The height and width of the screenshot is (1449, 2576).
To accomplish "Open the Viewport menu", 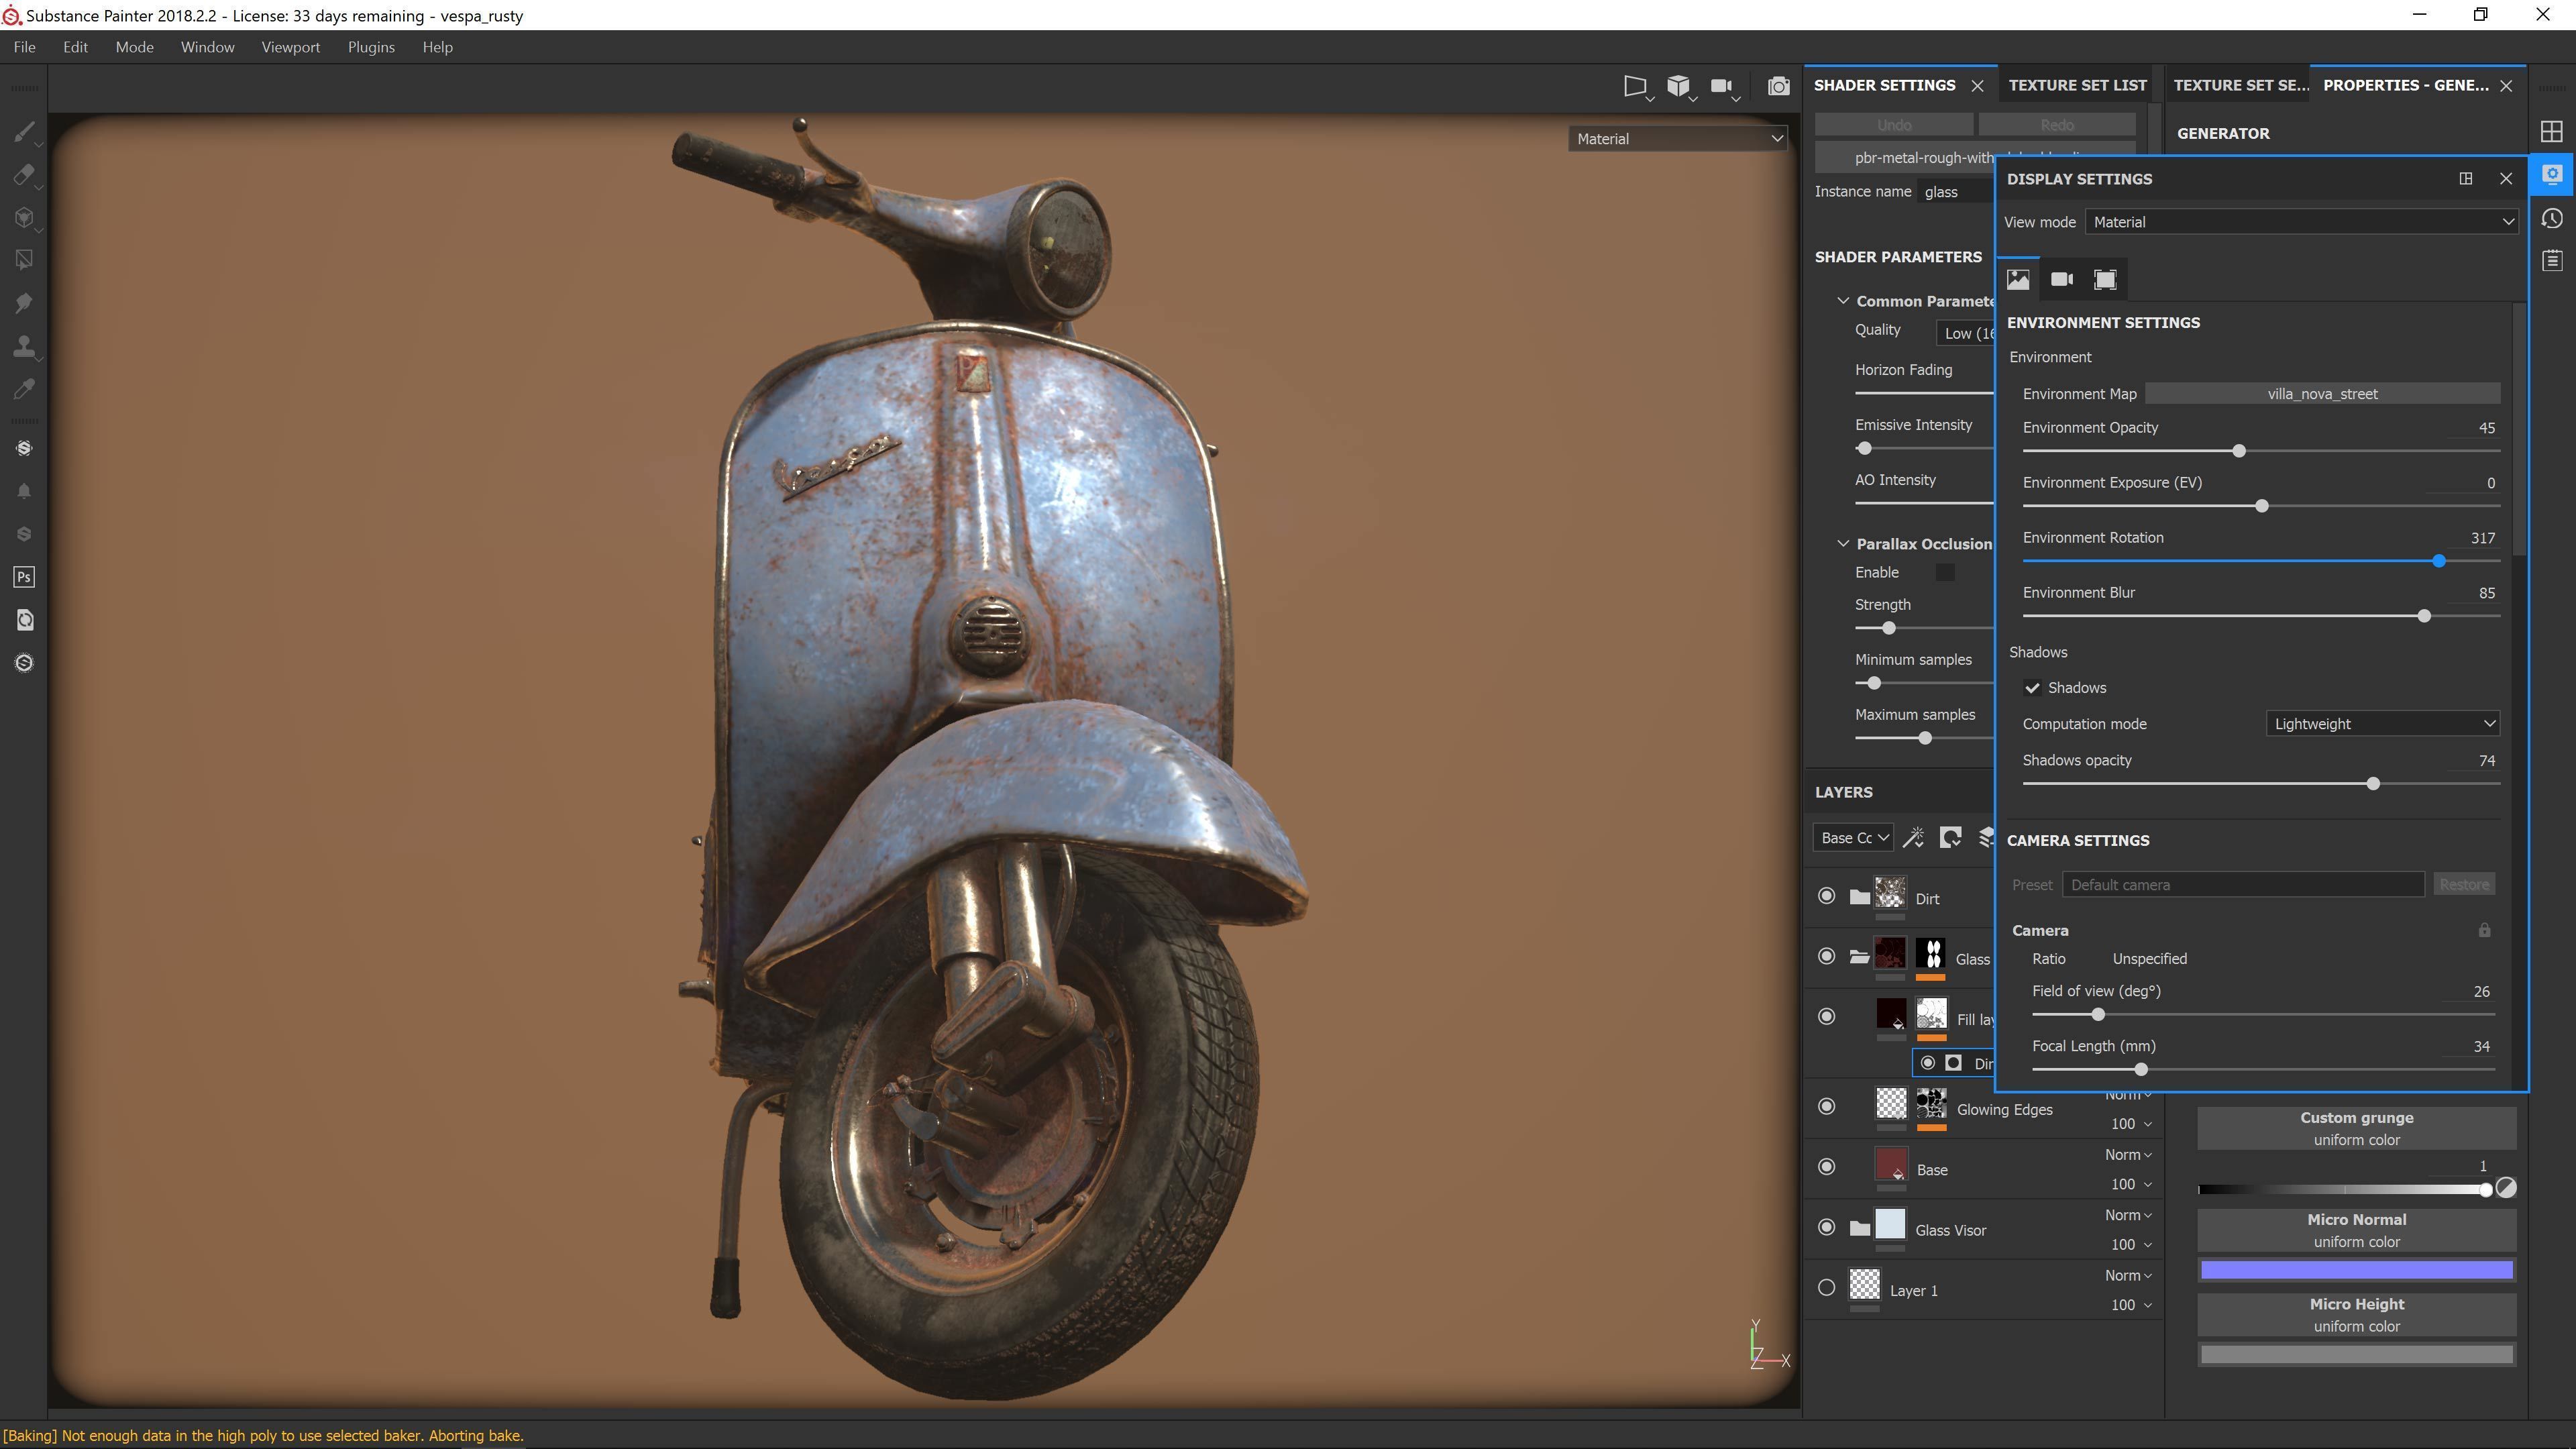I will [291, 47].
